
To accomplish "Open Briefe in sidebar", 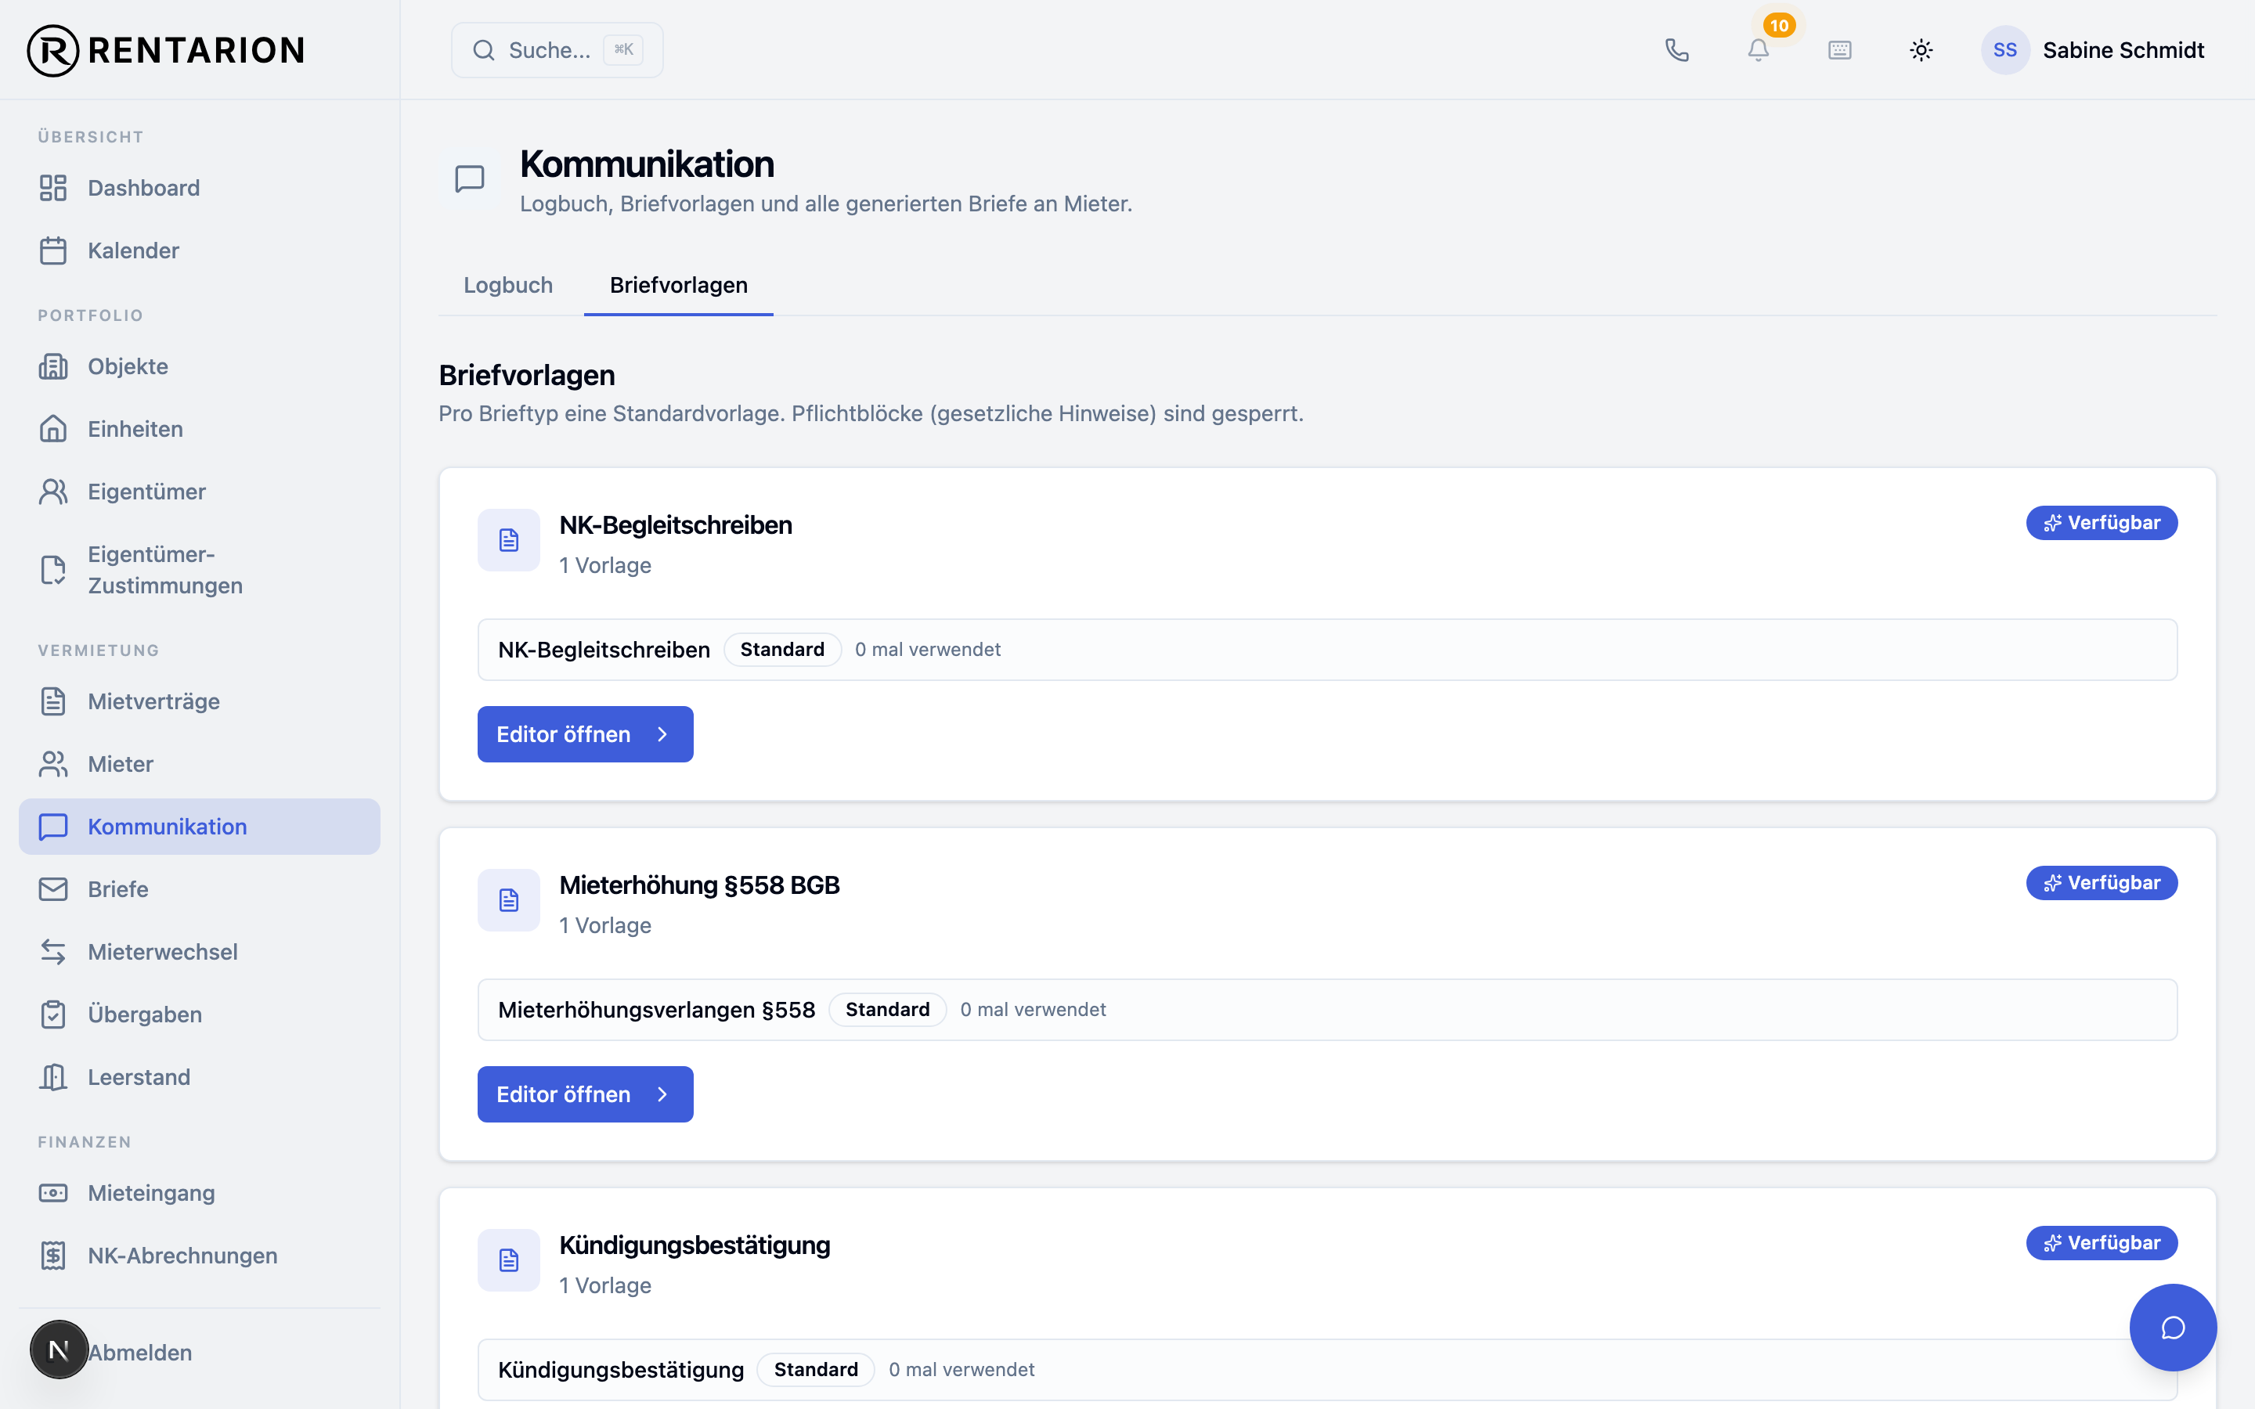I will click(x=200, y=889).
